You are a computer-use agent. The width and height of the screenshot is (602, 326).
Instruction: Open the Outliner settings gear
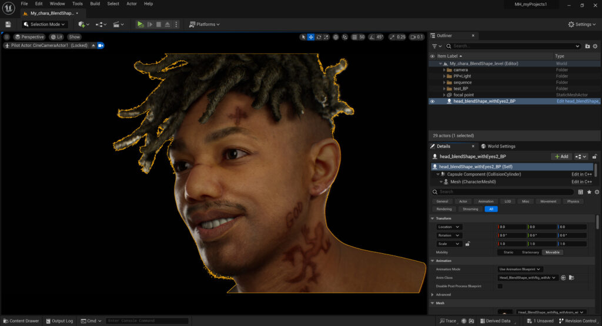pos(596,46)
